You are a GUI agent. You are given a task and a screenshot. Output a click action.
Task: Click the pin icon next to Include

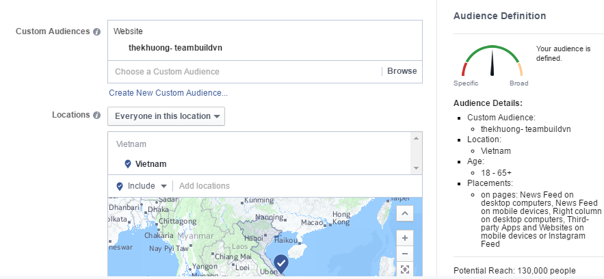(x=120, y=186)
